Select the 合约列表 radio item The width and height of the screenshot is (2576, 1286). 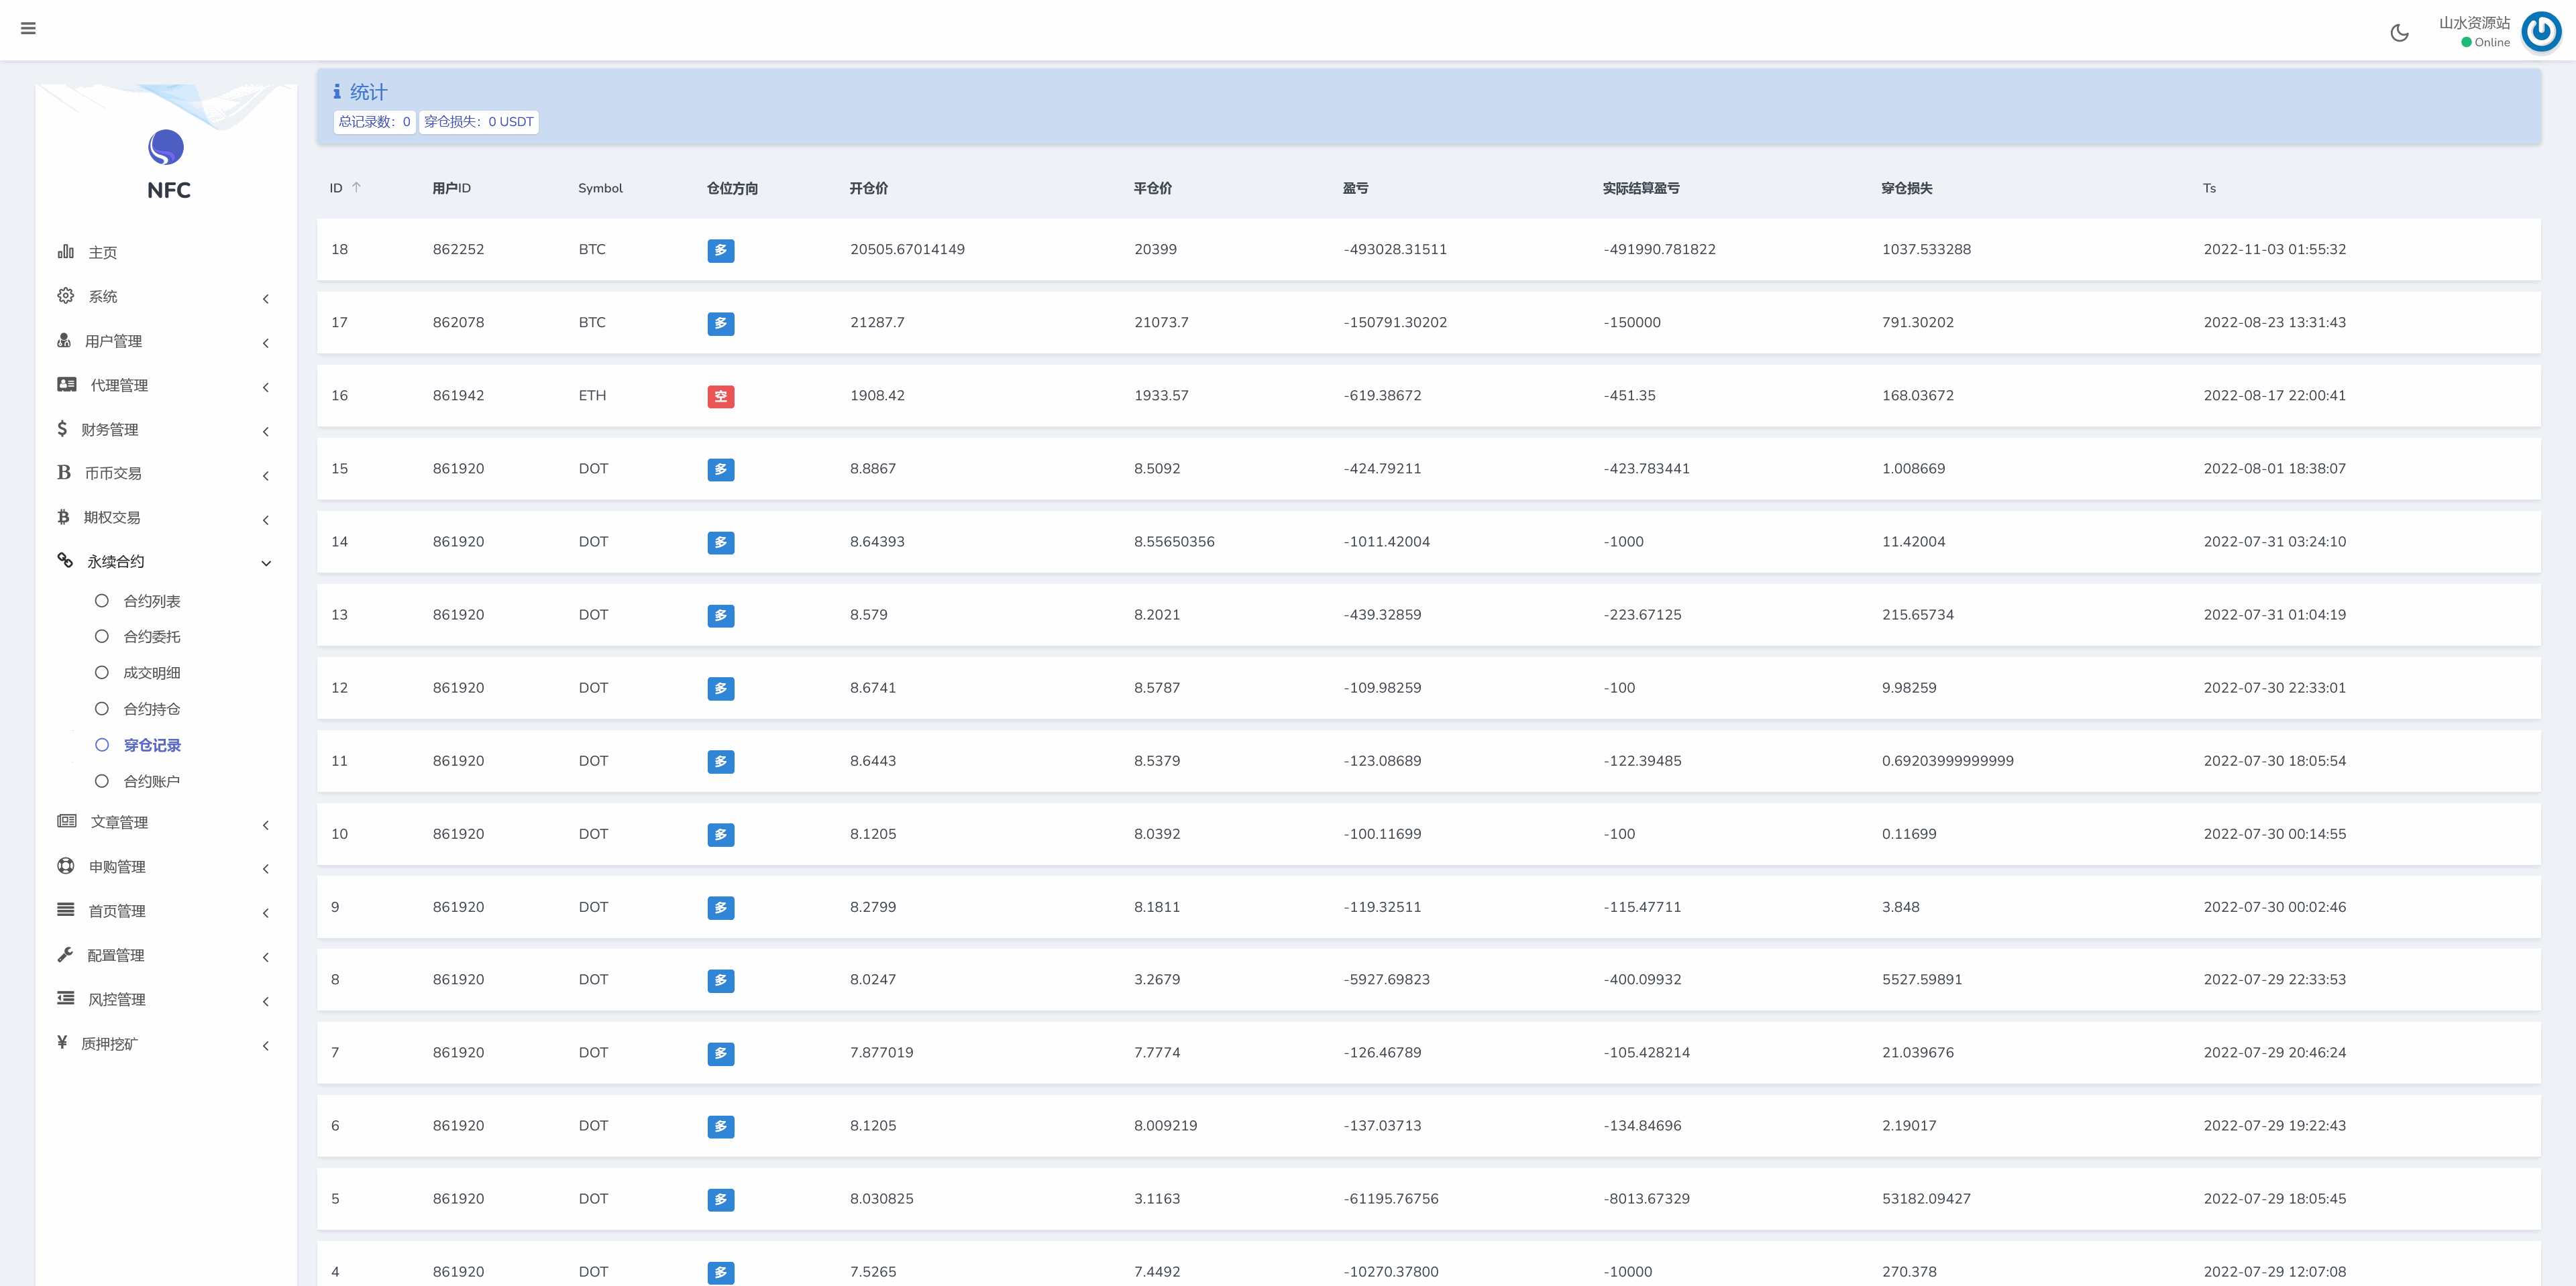pyautogui.click(x=102, y=599)
